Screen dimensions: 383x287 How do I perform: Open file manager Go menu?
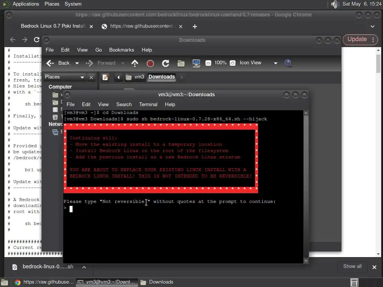98,50
